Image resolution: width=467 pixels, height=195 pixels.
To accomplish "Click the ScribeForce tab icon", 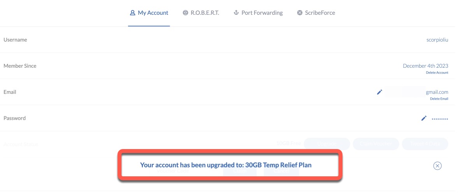I will (x=300, y=13).
